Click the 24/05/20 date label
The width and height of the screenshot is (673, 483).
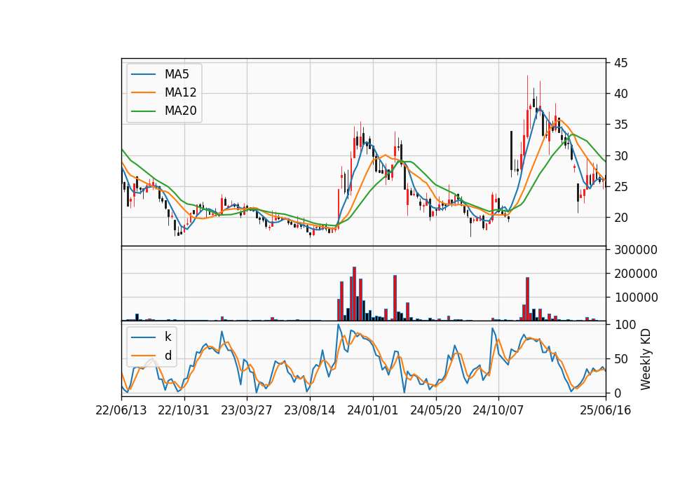click(435, 411)
